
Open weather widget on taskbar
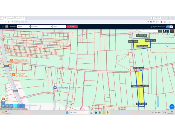tap(6, 112)
